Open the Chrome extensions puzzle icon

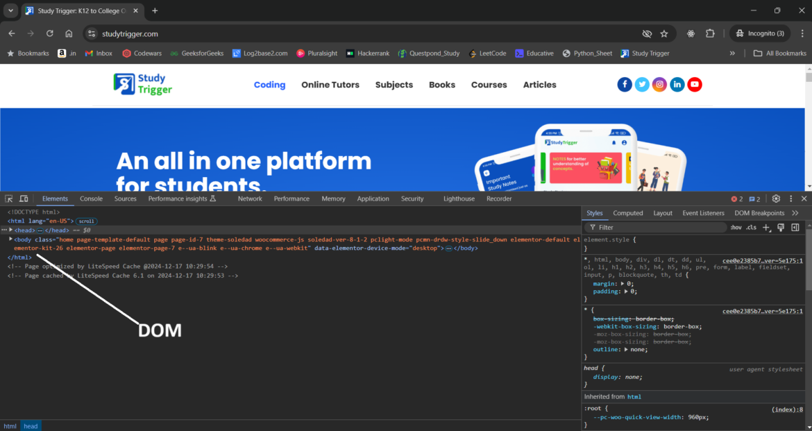pyautogui.click(x=710, y=33)
